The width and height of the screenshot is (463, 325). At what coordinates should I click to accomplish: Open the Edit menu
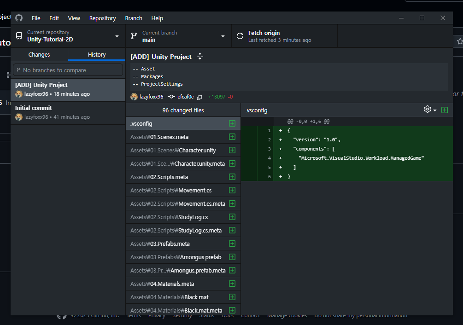click(54, 18)
